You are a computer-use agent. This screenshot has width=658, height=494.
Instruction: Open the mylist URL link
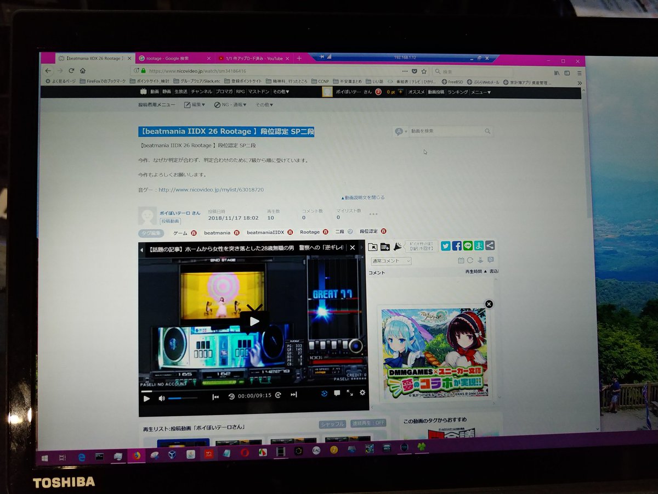tap(211, 189)
